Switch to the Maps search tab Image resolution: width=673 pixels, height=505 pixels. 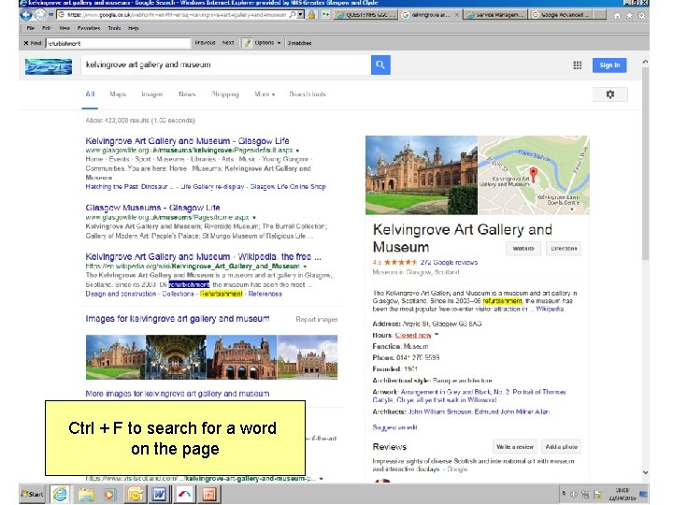click(x=118, y=94)
